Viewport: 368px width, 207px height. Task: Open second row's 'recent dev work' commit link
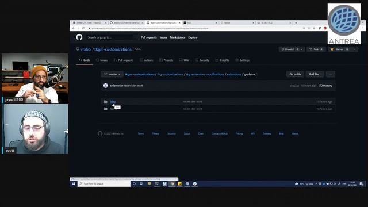[x=193, y=109]
